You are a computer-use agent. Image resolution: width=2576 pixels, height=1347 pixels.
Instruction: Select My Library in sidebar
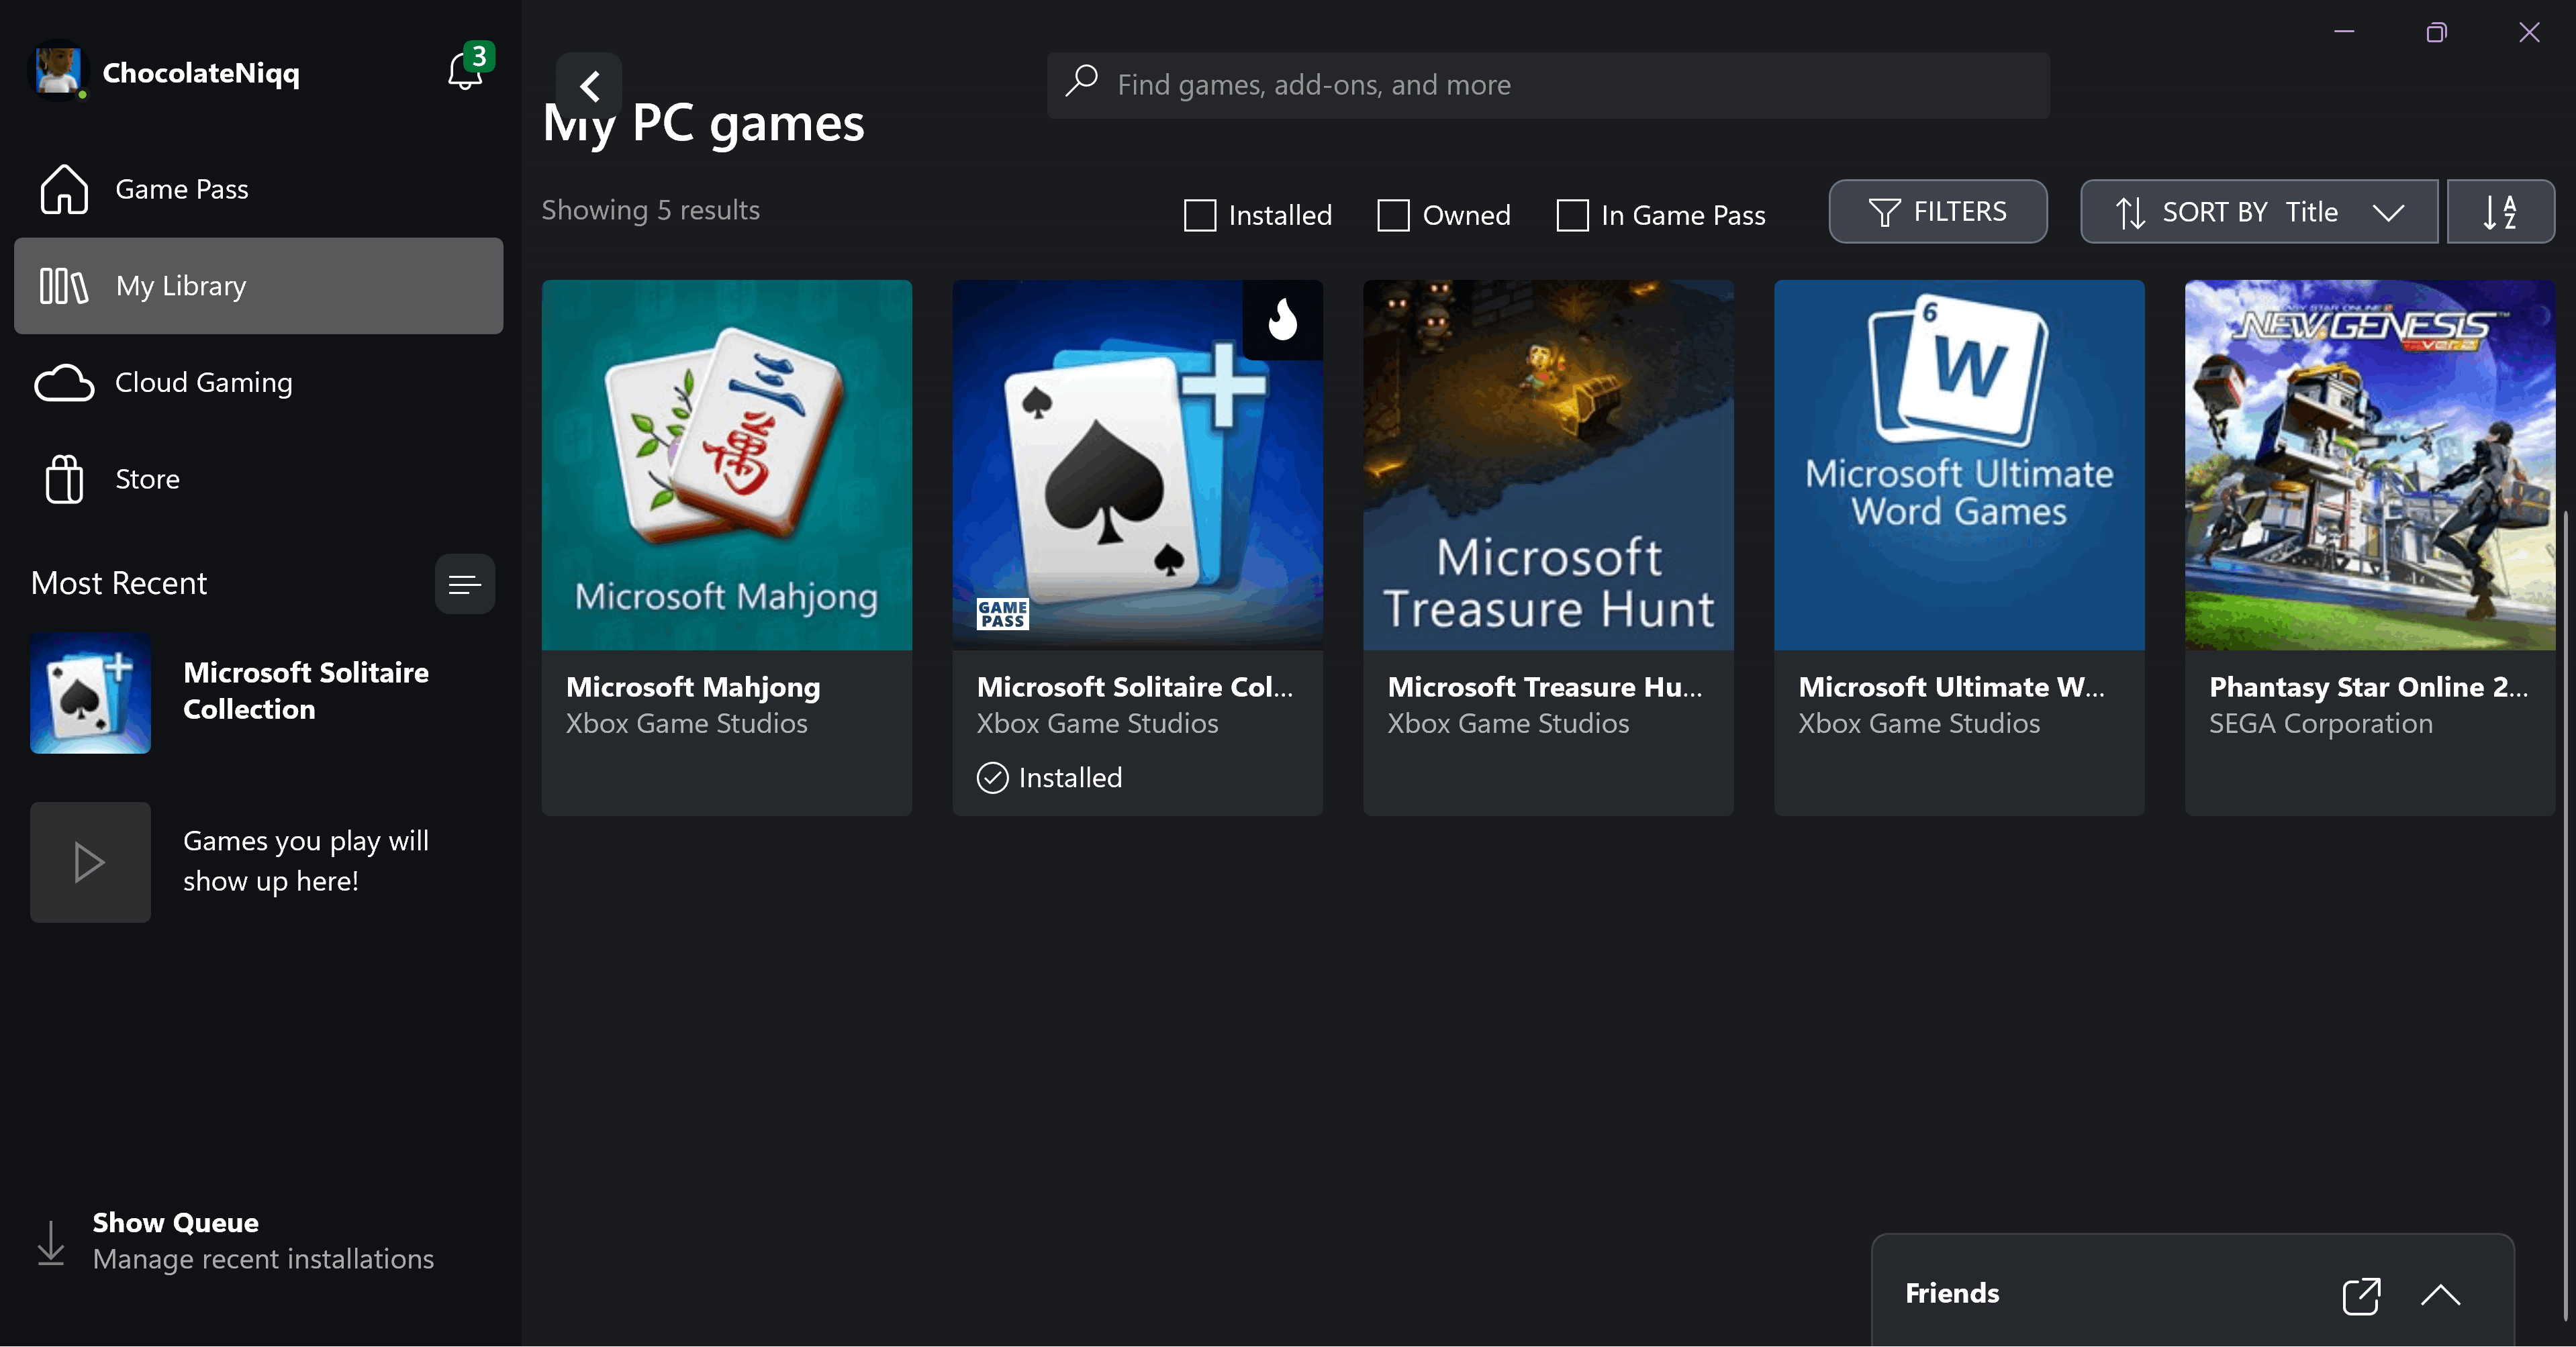tap(259, 286)
